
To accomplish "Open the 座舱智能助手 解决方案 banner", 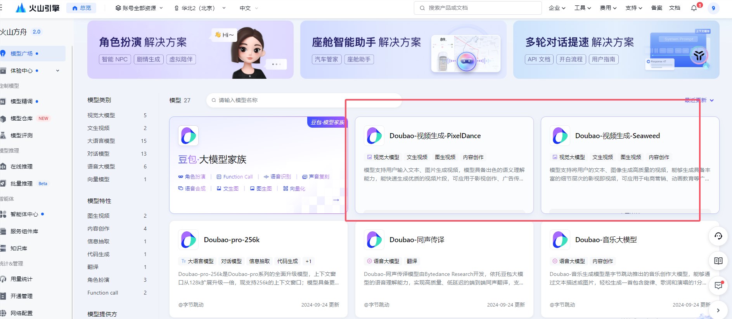I will coord(403,50).
